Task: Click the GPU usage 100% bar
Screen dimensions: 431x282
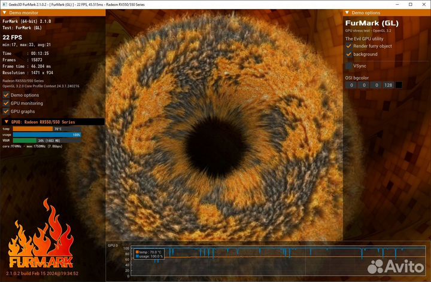Action: point(47,134)
